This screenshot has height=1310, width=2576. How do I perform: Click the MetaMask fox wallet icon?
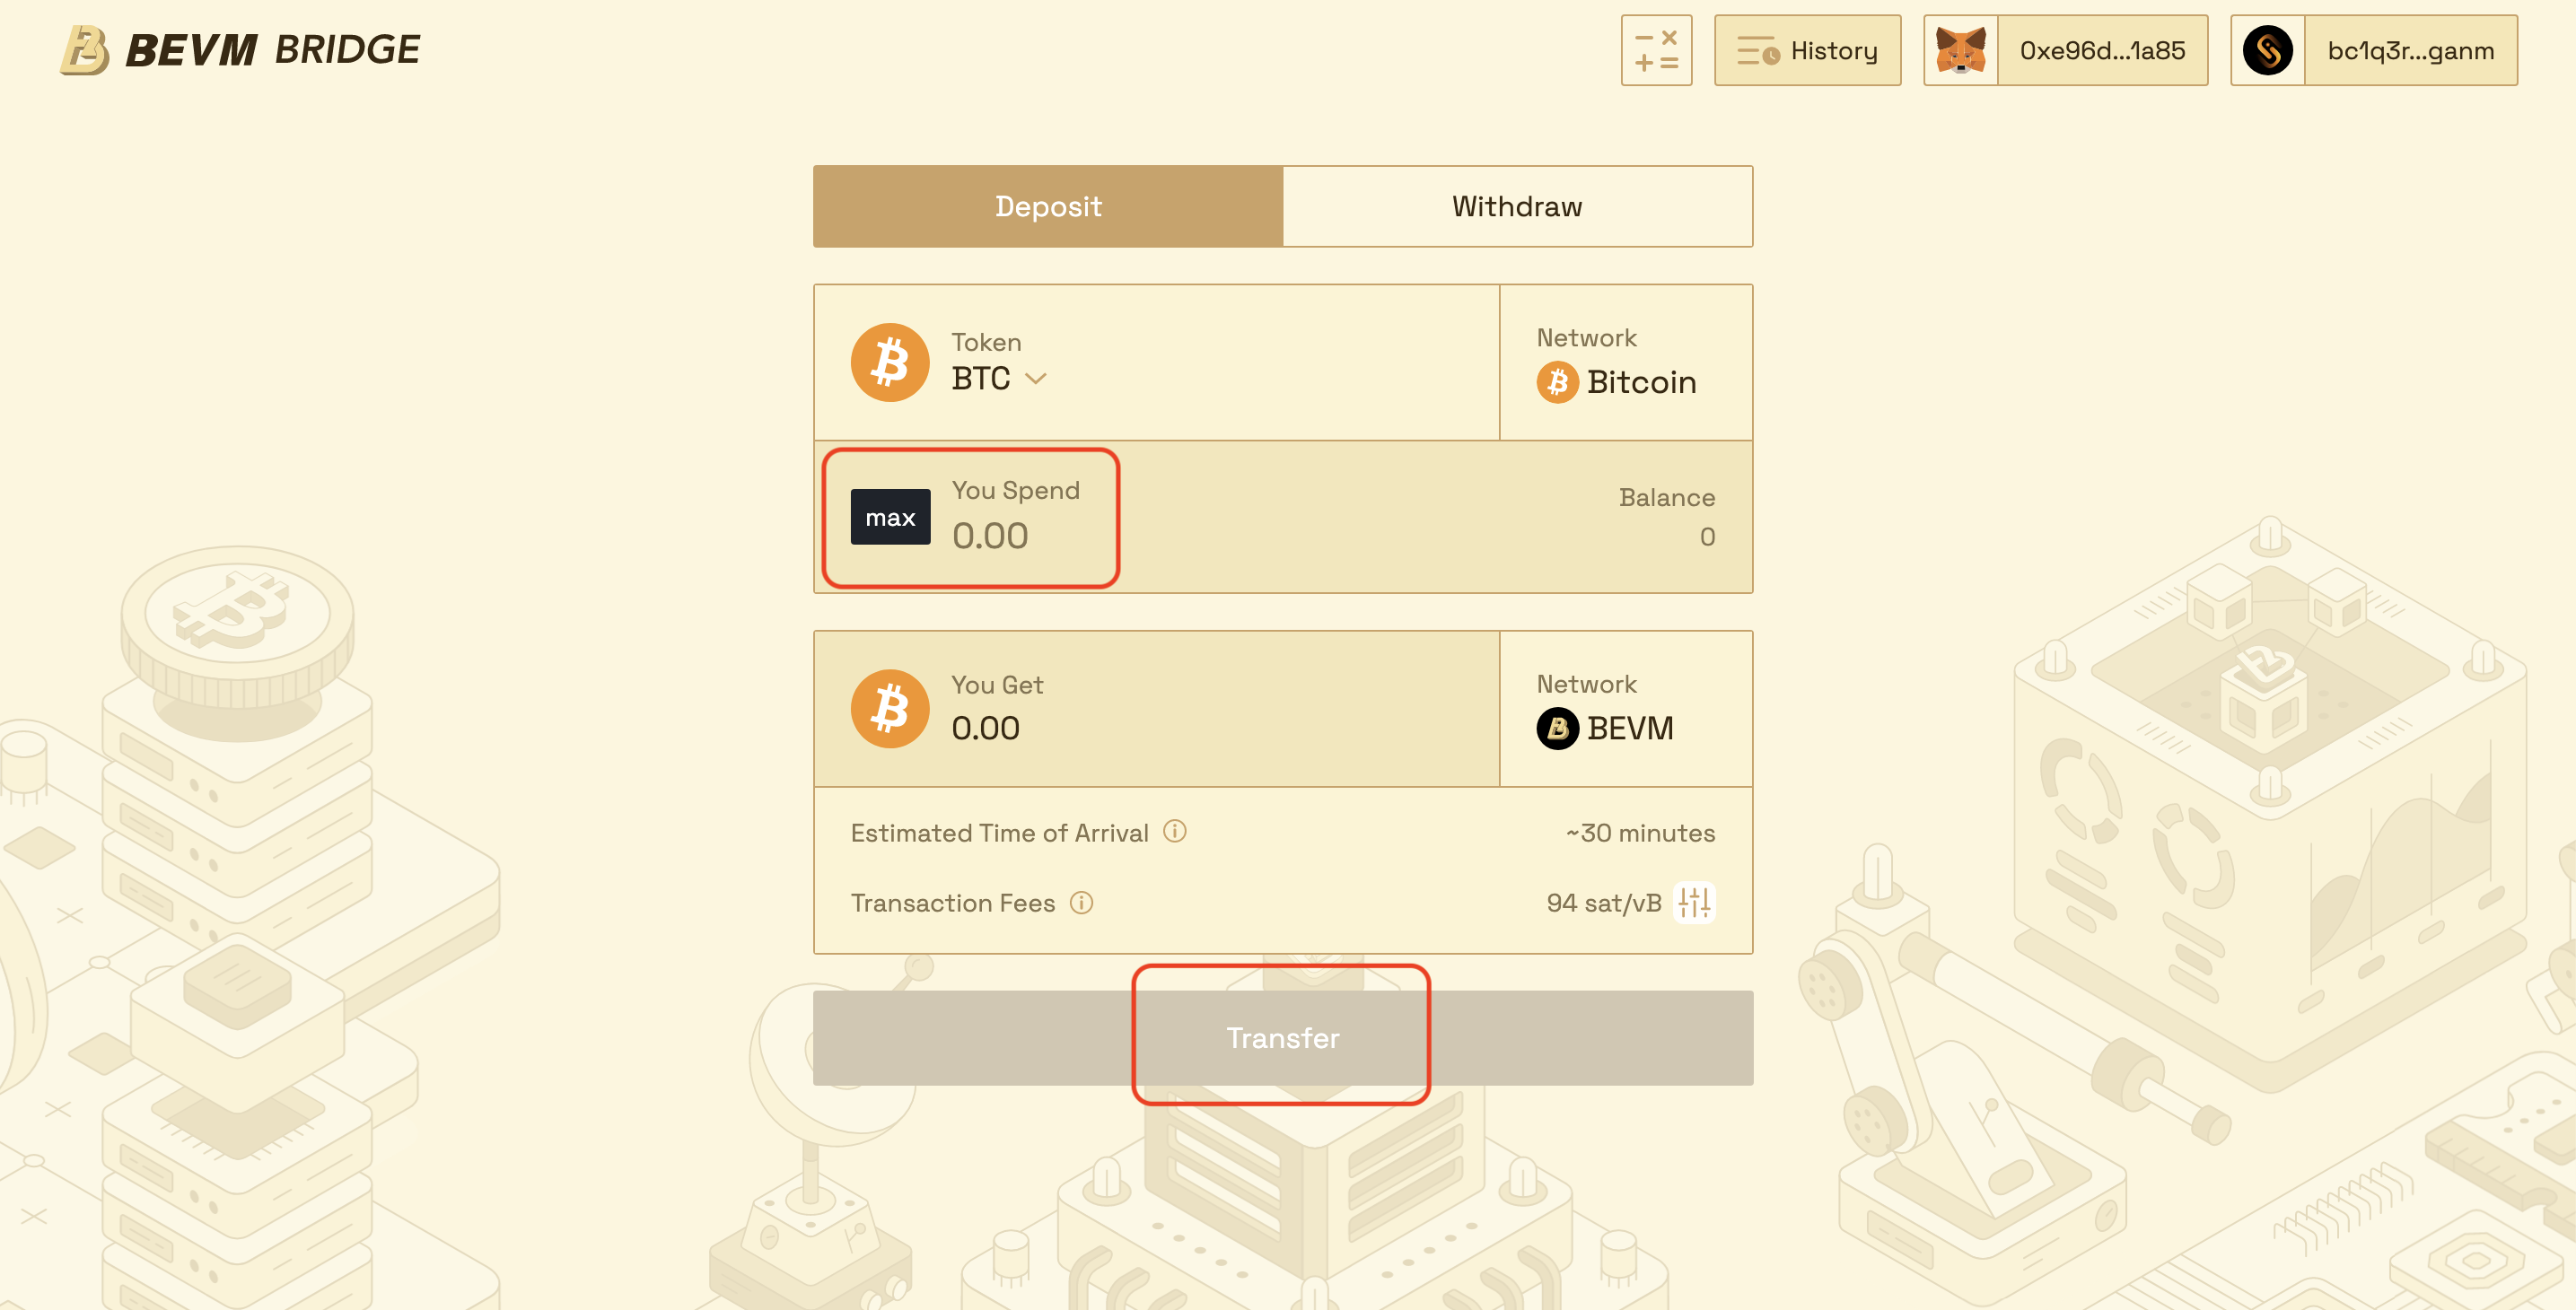pos(1960,50)
